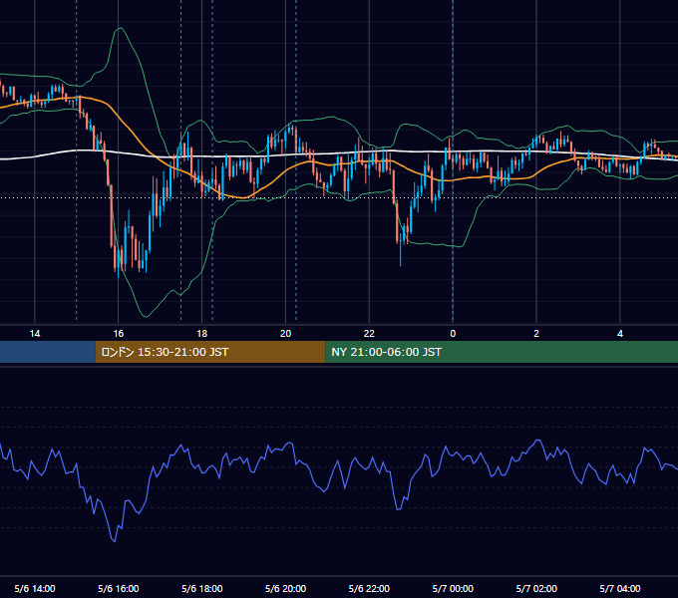Image resolution: width=678 pixels, height=598 pixels.
Task: Click the 5/7 00:00 date label
Action: pyautogui.click(x=453, y=588)
